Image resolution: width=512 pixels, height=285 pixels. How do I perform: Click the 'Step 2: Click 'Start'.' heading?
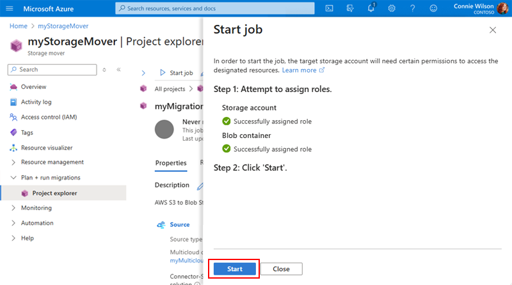pos(250,167)
